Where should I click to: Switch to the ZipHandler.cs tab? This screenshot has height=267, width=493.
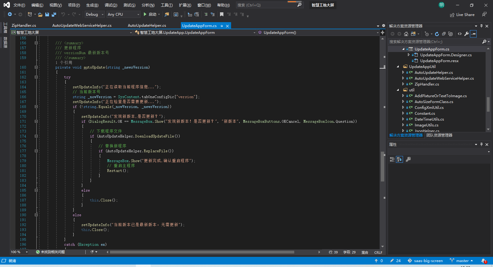click(x=24, y=26)
